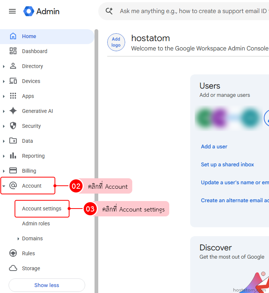Click the Billing label in sidebar
The width and height of the screenshot is (269, 293).
(x=29, y=171)
